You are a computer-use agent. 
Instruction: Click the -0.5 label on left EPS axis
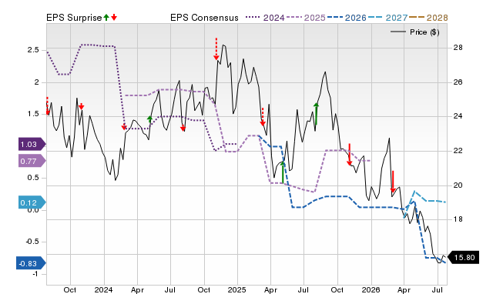[32, 242]
